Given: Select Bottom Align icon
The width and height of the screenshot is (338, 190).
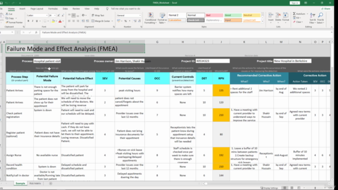Looking at the screenshot, I should tap(78, 15).
